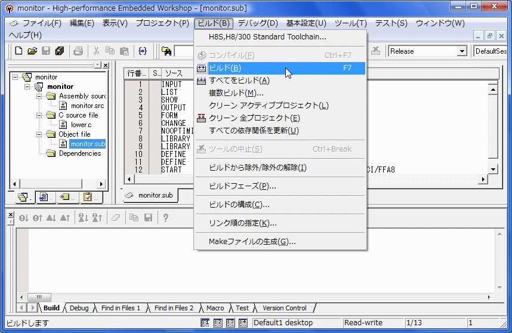Screen dimensions: 512x333
Task: Click the output window horizontal scrollbar thumb
Action: [39, 297]
